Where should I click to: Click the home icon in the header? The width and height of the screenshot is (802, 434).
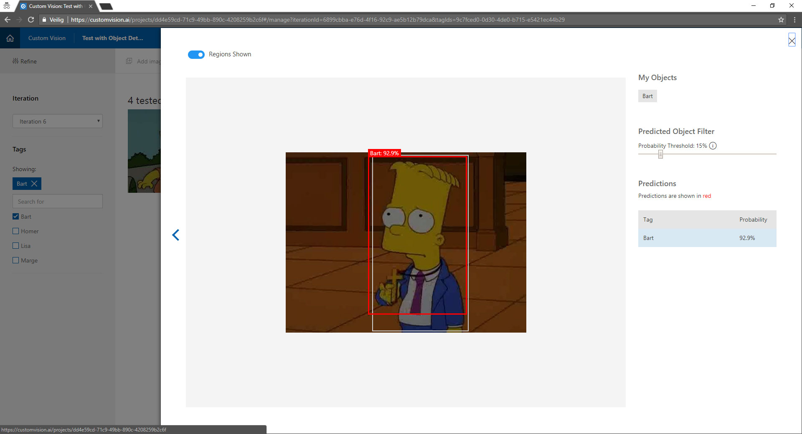pyautogui.click(x=10, y=38)
